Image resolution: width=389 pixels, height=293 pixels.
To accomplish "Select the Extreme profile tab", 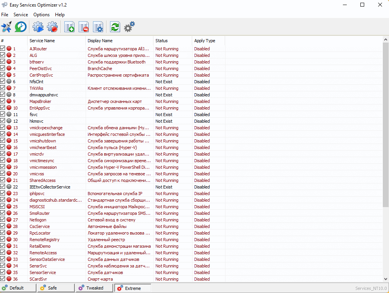I will [133, 288].
